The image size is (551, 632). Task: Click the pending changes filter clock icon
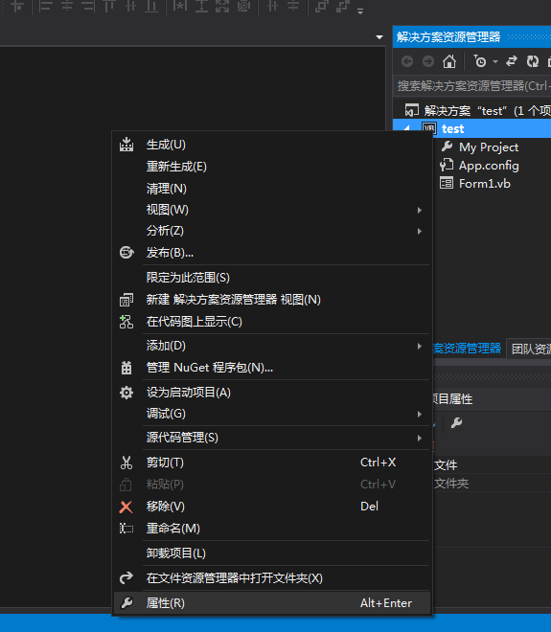point(479,61)
